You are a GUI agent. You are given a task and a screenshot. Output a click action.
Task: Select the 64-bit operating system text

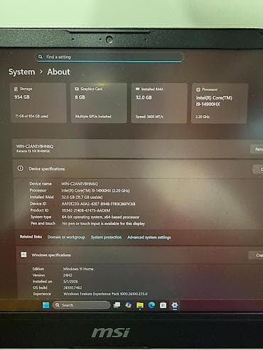[x=101, y=217]
